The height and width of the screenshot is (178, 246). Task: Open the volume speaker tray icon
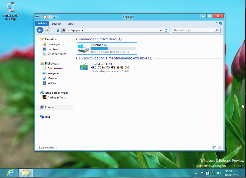tap(219, 173)
